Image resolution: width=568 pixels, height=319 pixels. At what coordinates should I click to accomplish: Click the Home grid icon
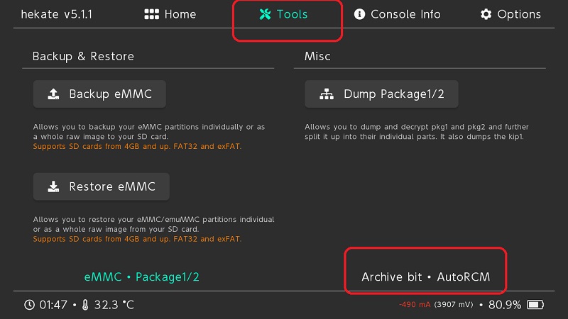151,14
